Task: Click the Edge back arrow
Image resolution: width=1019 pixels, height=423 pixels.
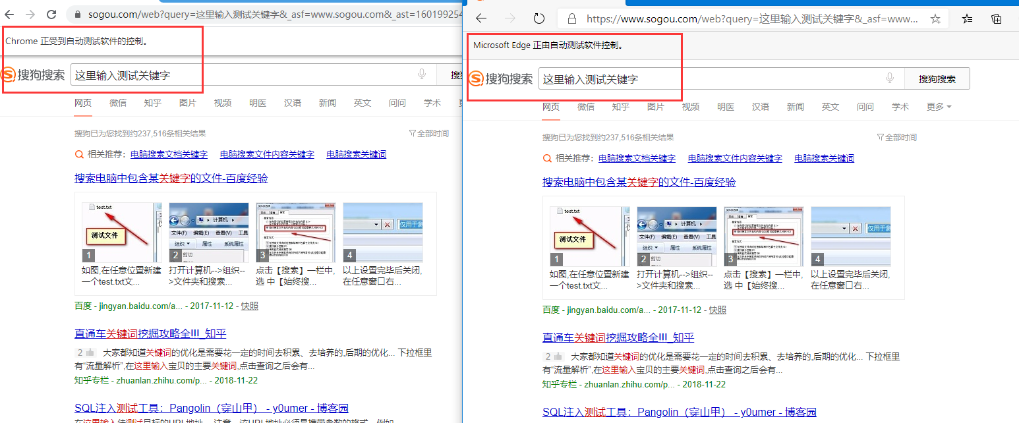Action: [481, 18]
